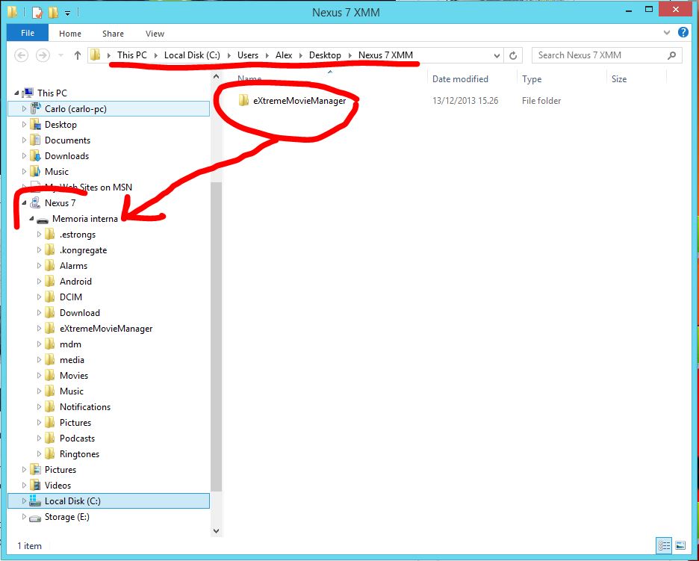Sort by Date modified column header
699x561 pixels.
pyautogui.click(x=460, y=79)
